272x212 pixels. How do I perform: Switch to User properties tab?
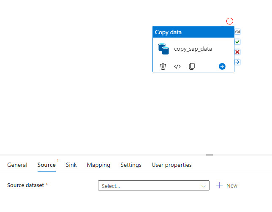(171, 165)
